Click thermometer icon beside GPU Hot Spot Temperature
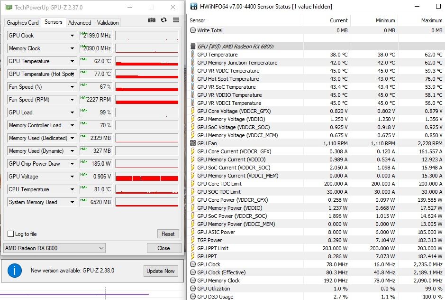445x300 pixels. click(193, 78)
